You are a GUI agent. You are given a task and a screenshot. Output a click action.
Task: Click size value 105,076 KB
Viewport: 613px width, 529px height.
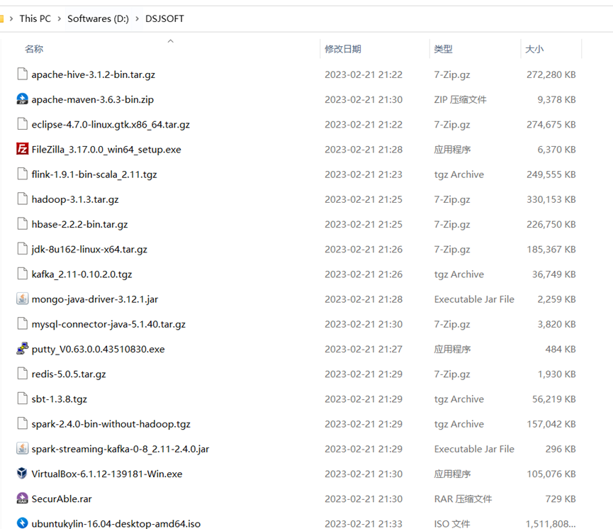pyautogui.click(x=551, y=474)
